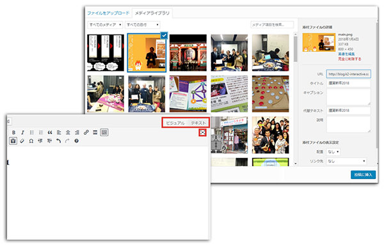Click 画像を編集 link
Screen dimensions: 384x248
pos(346,54)
